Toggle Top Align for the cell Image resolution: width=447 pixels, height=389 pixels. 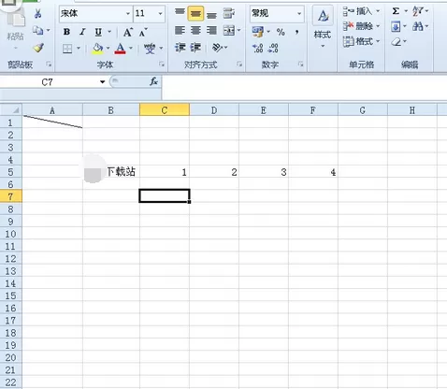[x=180, y=13]
